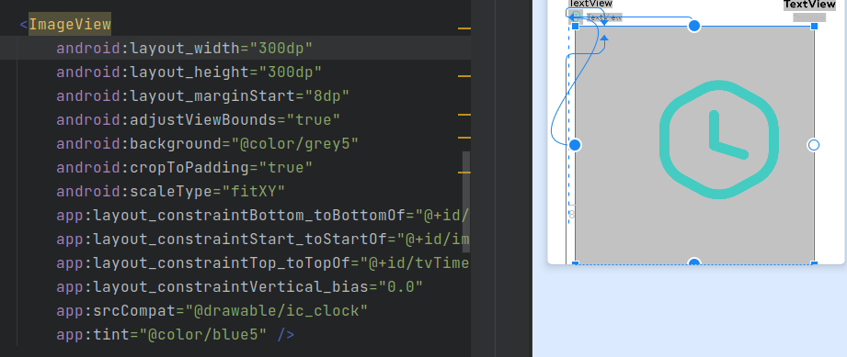Click the layout_height "300dp" value

click(x=290, y=72)
